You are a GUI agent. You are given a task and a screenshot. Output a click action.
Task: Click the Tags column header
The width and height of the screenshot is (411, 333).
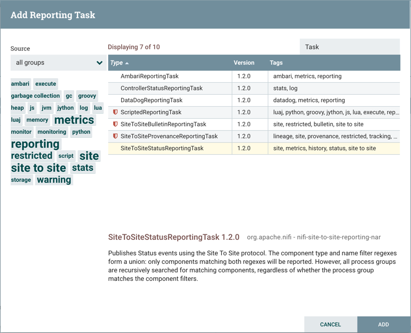tap(276, 63)
